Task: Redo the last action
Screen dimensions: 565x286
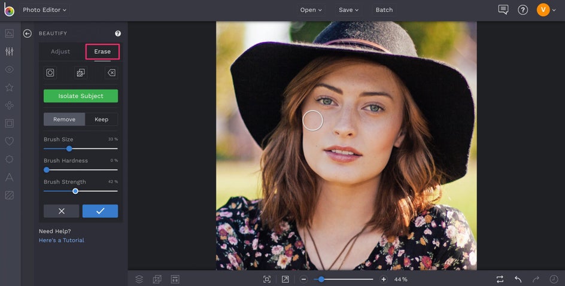Action: (536, 279)
